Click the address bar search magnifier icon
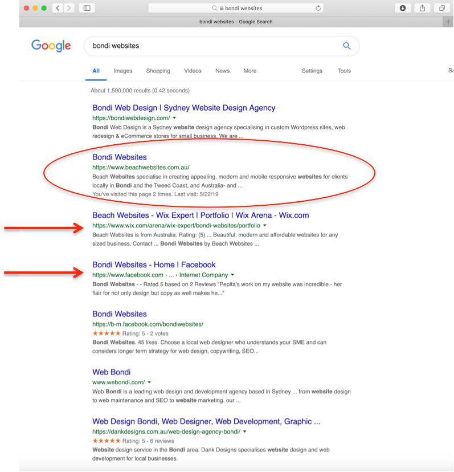Screen dimensions: 454x472 214,8
